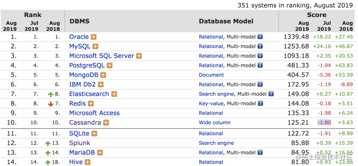Click the info icon in PostgreSQL row
The height and width of the screenshot is (166, 358).
[x=260, y=65]
